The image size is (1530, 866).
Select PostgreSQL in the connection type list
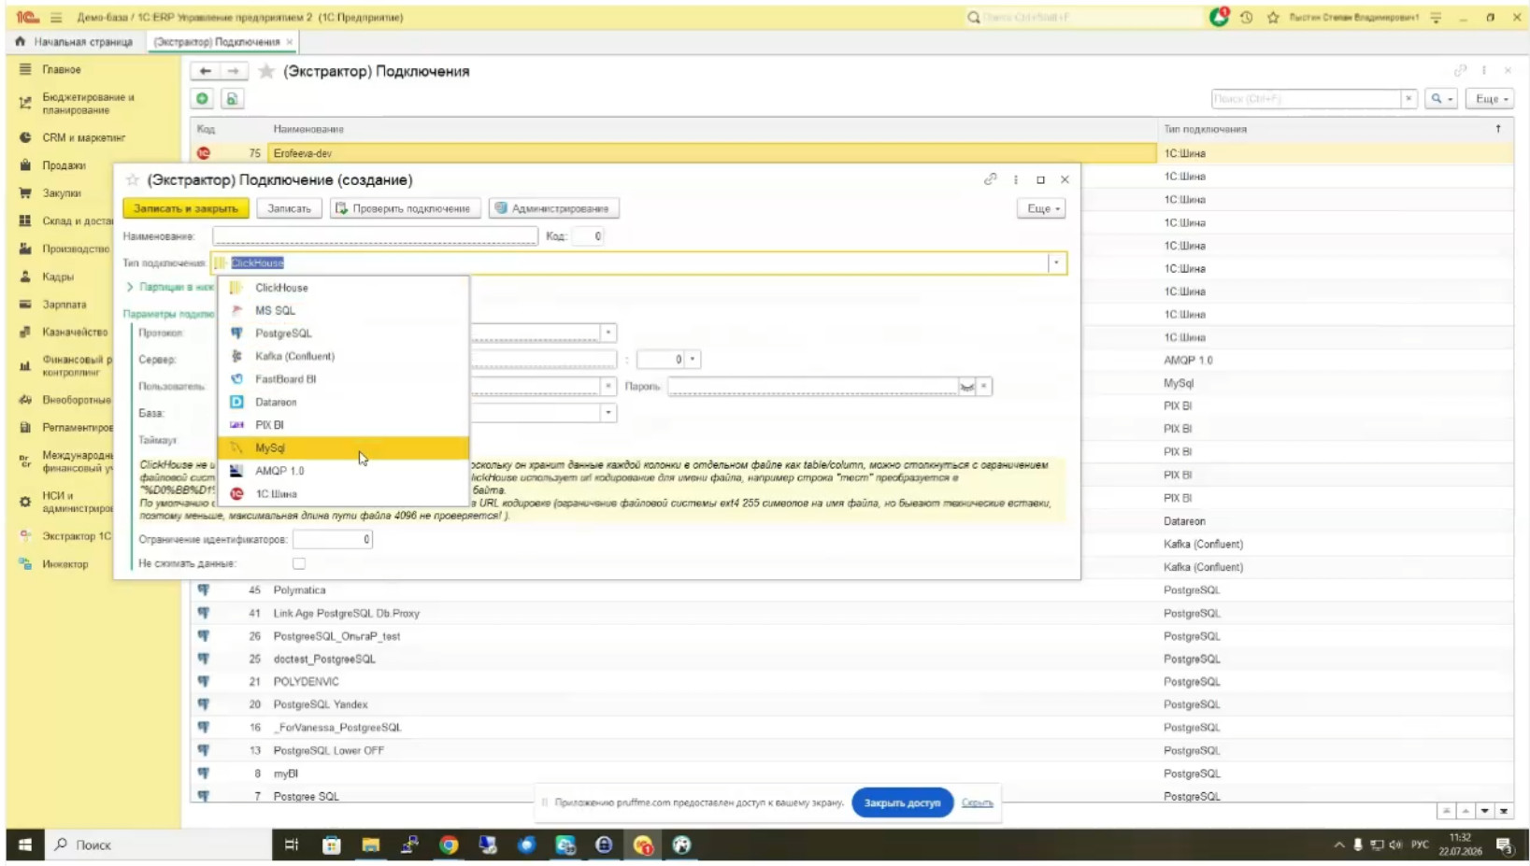tap(343, 334)
